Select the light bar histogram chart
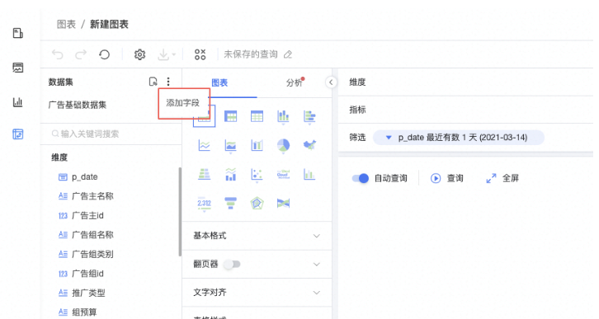The image size is (599, 319). pyautogui.click(x=309, y=175)
